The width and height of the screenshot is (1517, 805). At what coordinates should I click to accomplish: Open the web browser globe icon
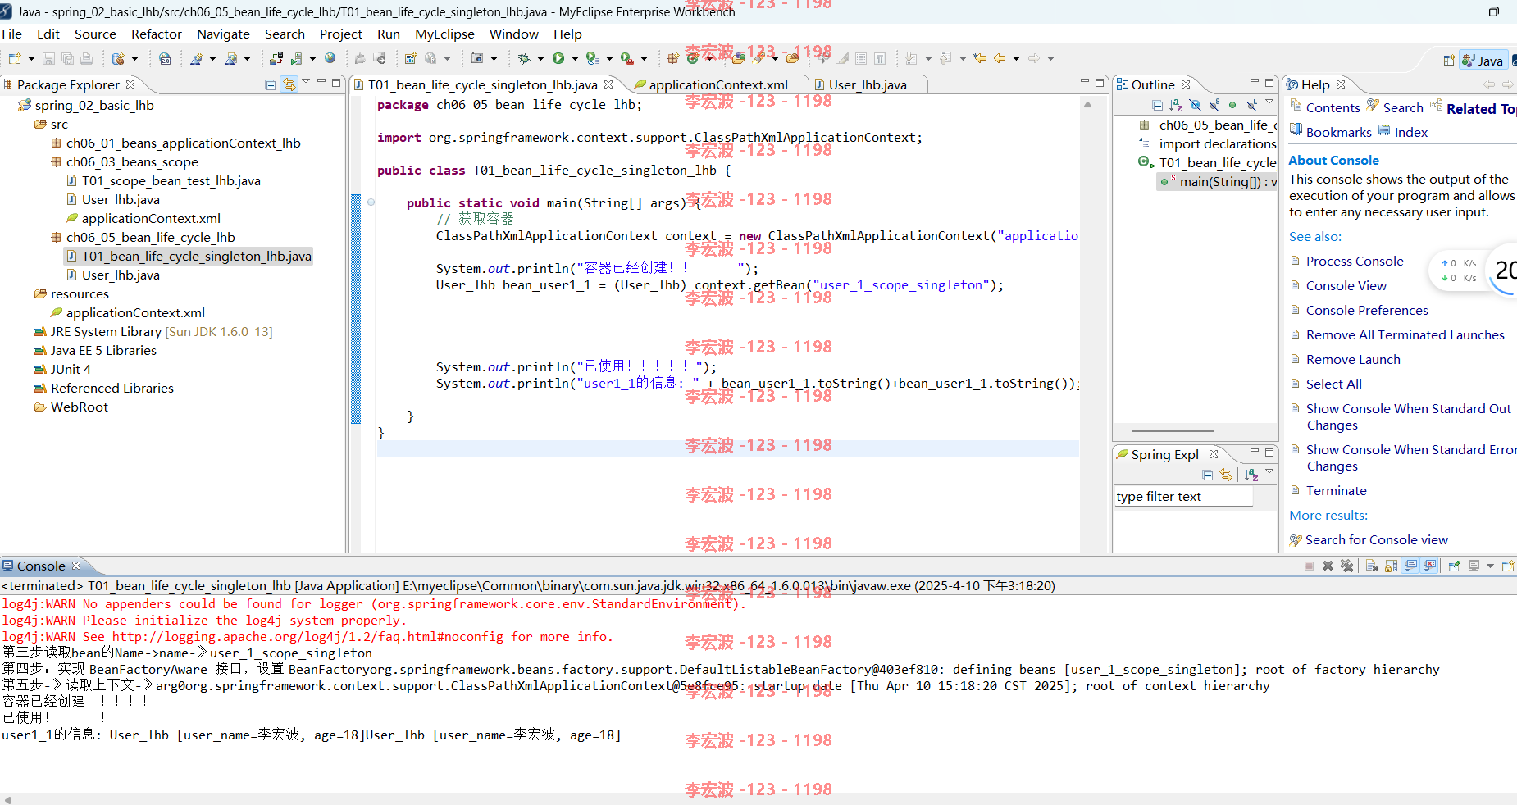tap(330, 58)
